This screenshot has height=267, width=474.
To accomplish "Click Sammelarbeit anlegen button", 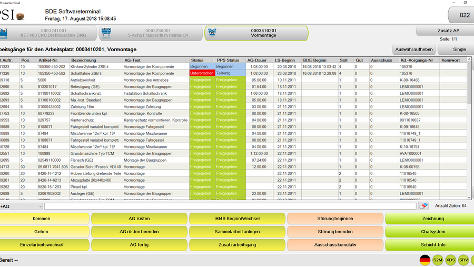I will click(237, 232).
